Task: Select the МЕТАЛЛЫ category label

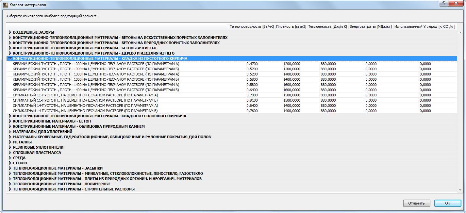Action: tap(23, 142)
